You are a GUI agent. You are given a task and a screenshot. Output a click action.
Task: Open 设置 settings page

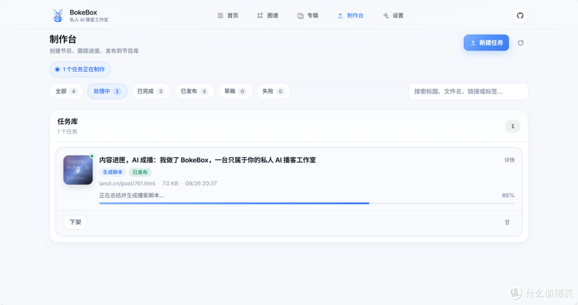point(393,15)
